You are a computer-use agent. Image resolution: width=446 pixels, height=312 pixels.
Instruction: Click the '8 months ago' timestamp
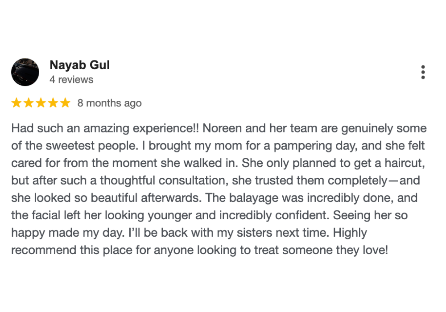click(x=110, y=103)
